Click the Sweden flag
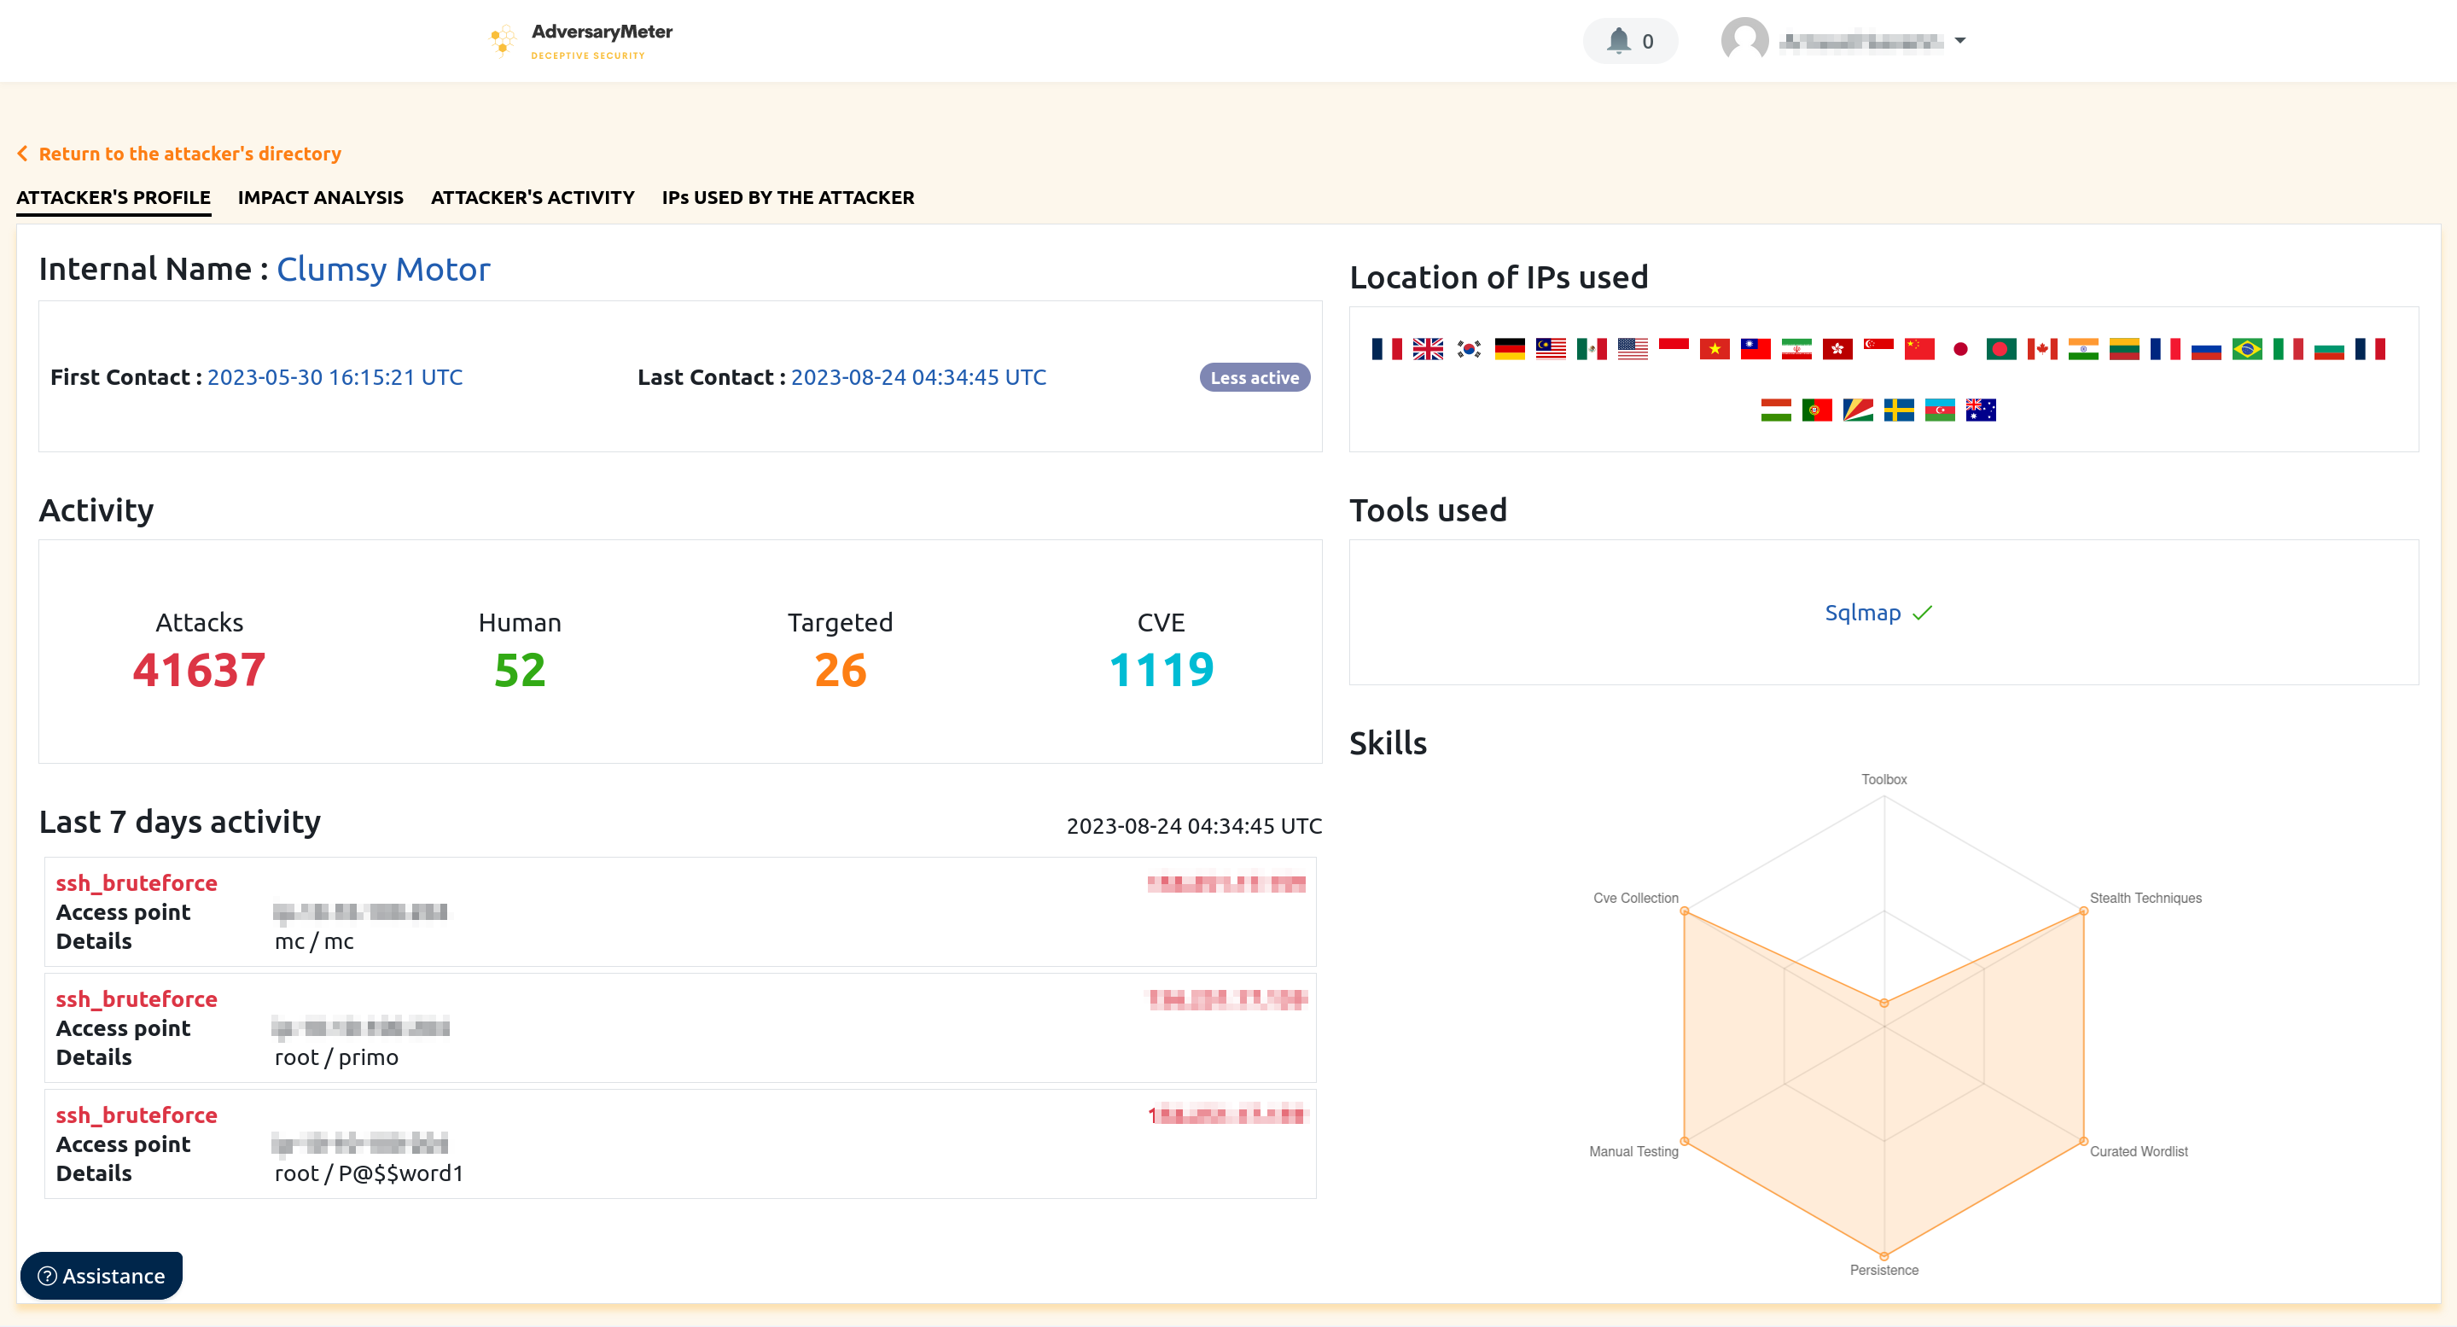This screenshot has height=1327, width=2457. (x=1899, y=410)
